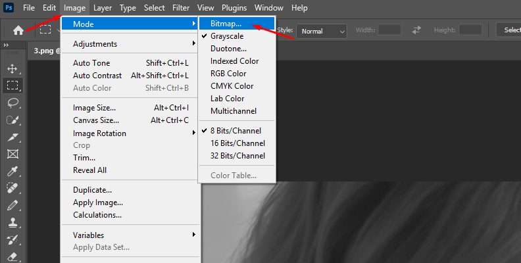
Task: Choose Duotone... mode
Action: (237, 49)
